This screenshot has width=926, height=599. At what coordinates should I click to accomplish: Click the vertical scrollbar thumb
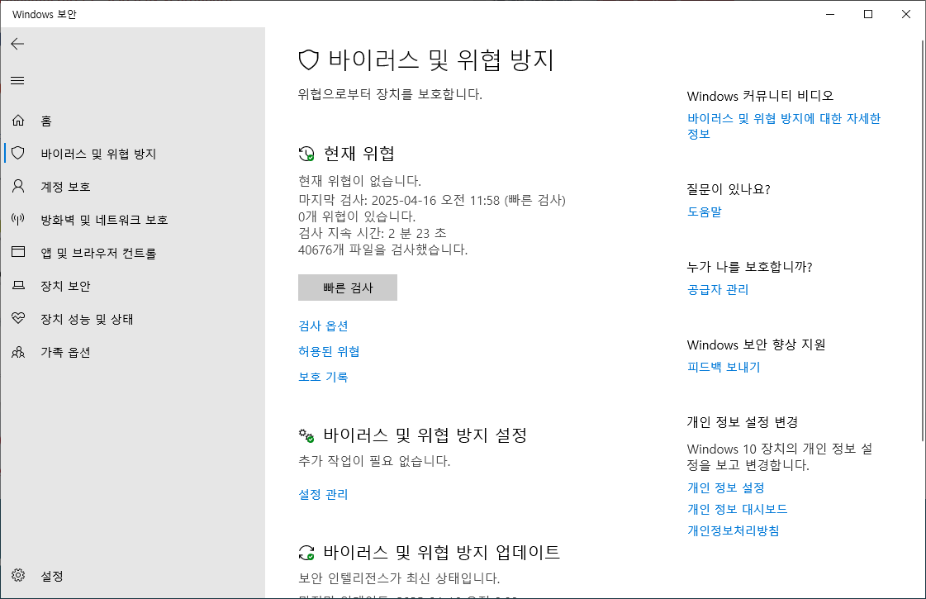click(x=923, y=240)
